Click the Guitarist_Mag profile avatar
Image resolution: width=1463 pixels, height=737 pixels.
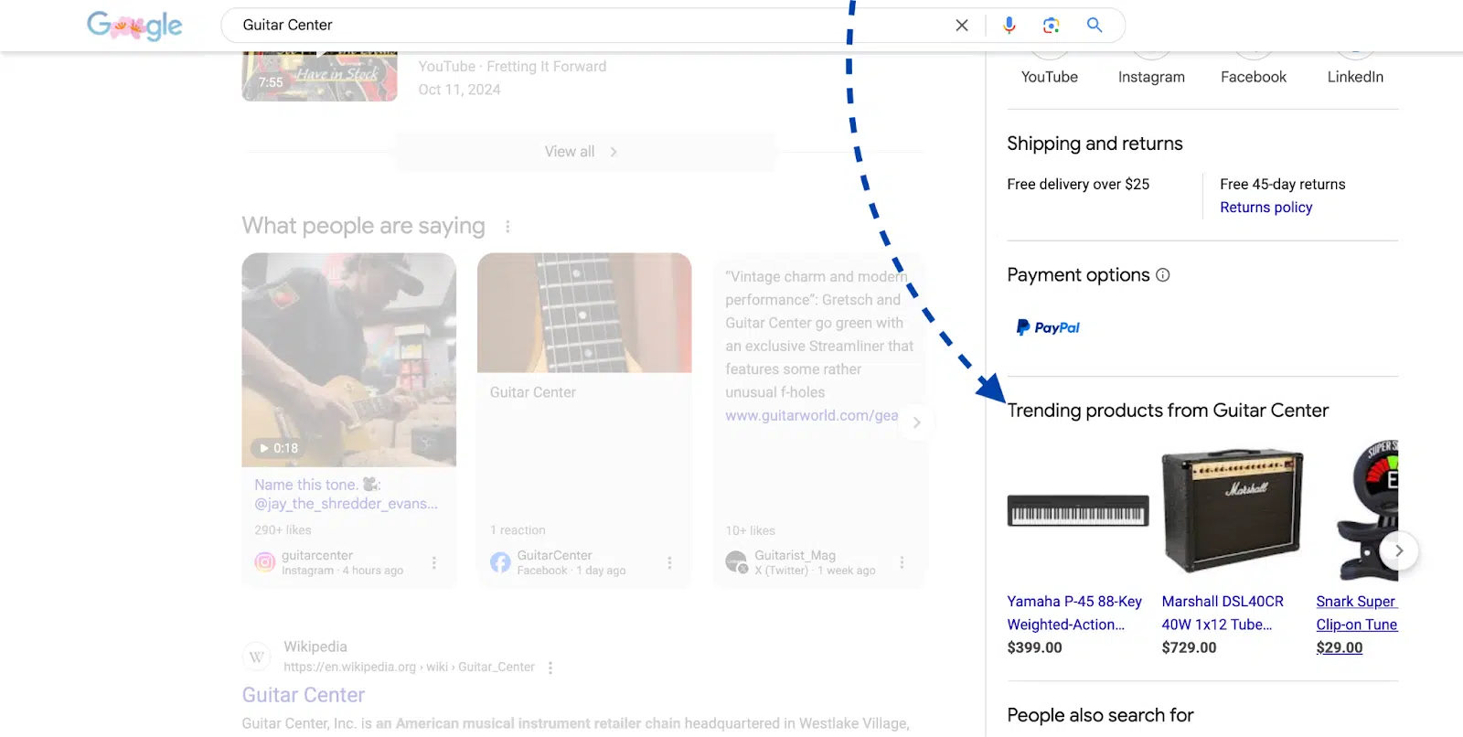(x=736, y=562)
